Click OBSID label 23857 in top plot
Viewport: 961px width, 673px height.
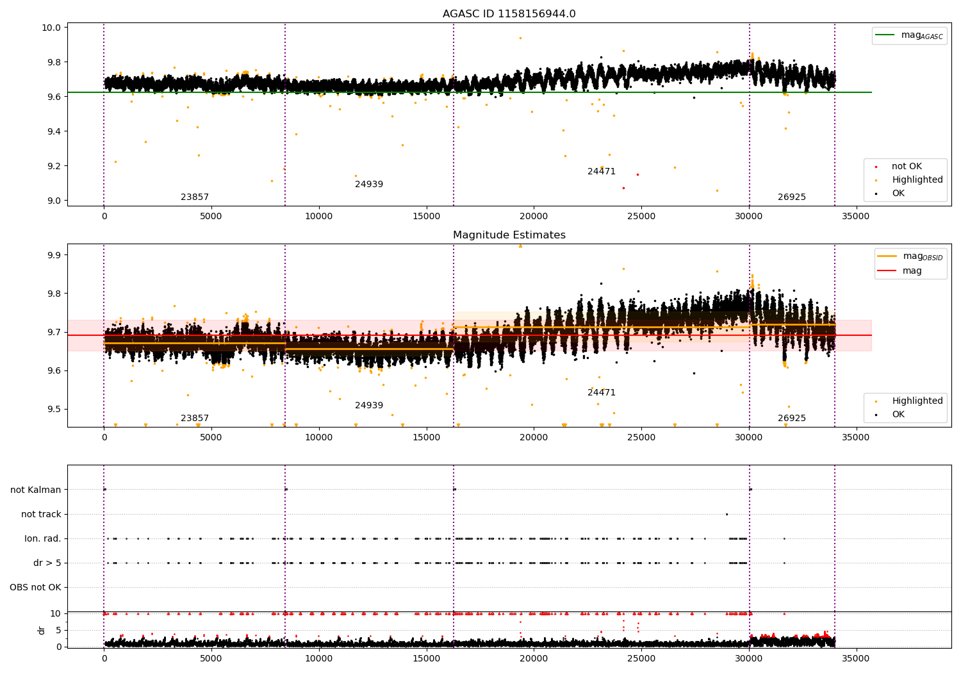click(x=195, y=197)
